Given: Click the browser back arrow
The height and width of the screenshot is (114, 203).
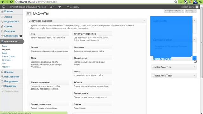Looking at the screenshot, I should [x=3, y=2].
